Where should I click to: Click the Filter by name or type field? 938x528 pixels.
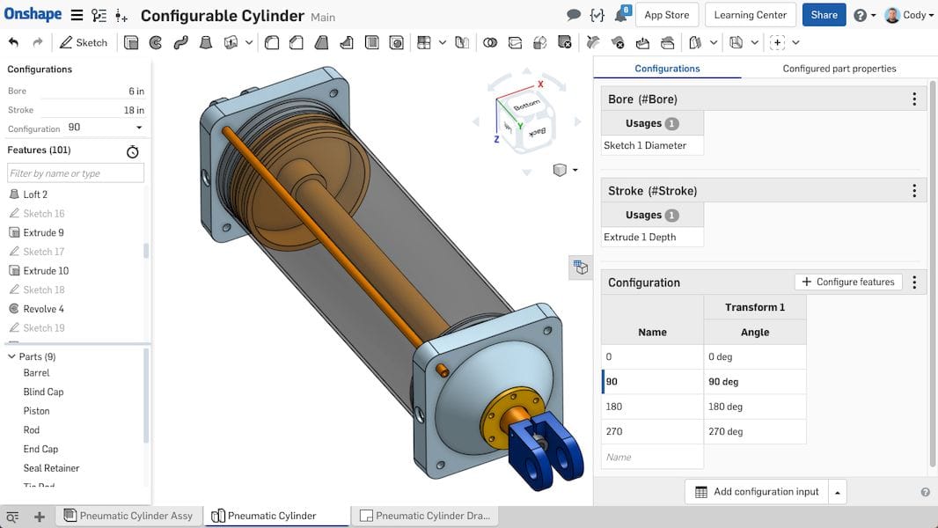point(76,173)
